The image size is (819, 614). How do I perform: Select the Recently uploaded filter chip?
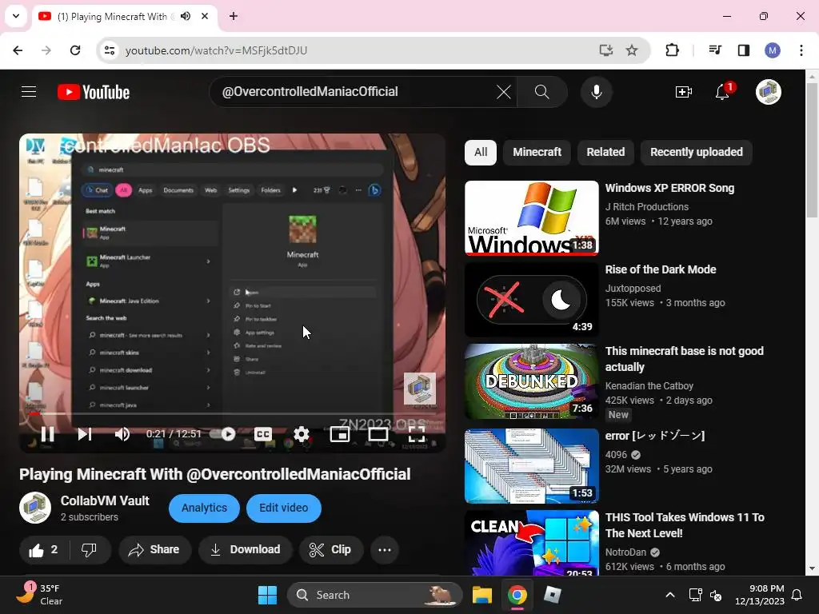coord(697,153)
